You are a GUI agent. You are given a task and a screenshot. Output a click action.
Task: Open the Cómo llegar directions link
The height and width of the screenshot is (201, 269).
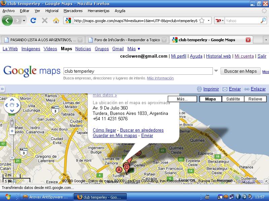click(104, 130)
